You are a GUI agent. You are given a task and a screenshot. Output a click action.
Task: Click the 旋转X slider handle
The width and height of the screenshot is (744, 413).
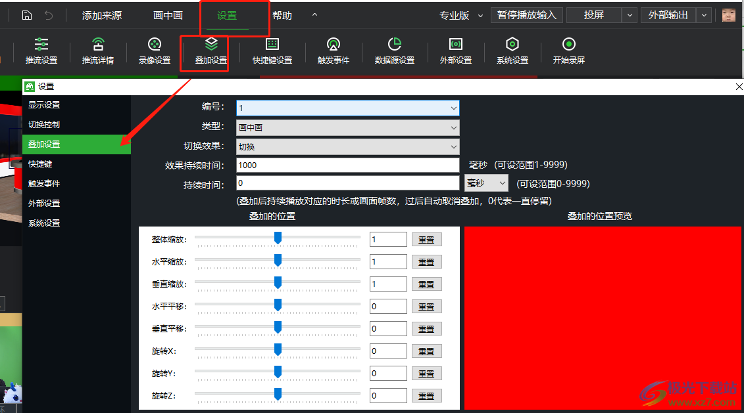click(278, 349)
